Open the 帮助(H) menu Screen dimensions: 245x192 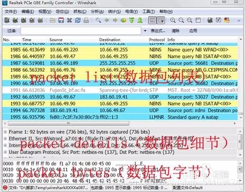[166, 12]
